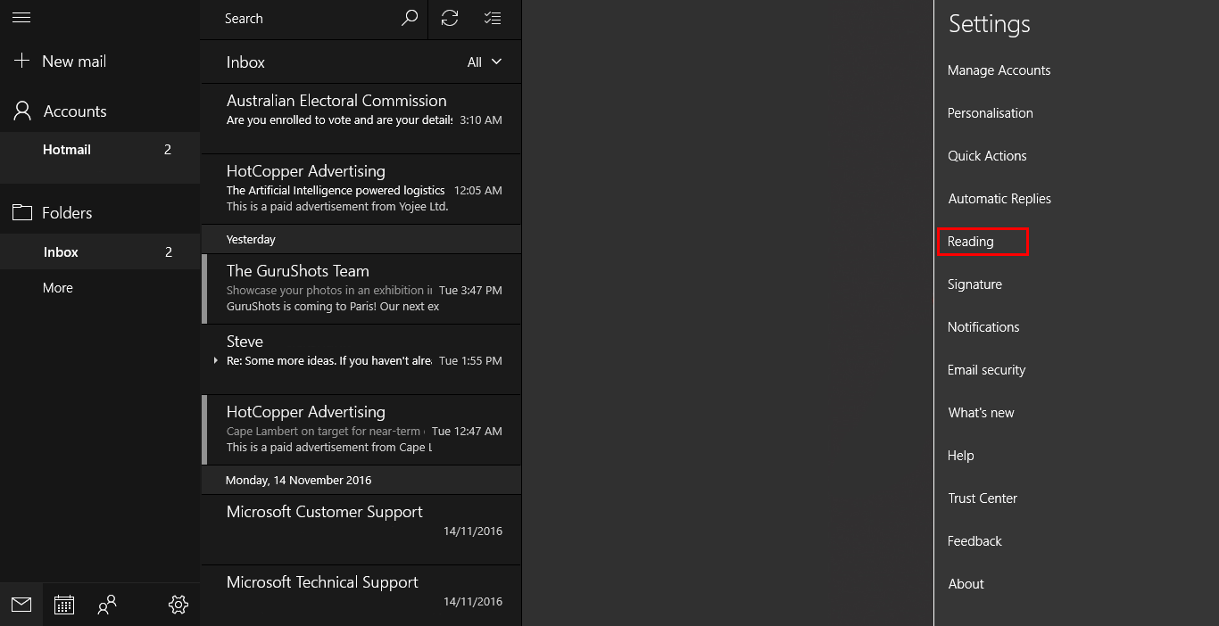This screenshot has width=1219, height=626.
Task: Open the All filter dropdown
Action: click(485, 62)
